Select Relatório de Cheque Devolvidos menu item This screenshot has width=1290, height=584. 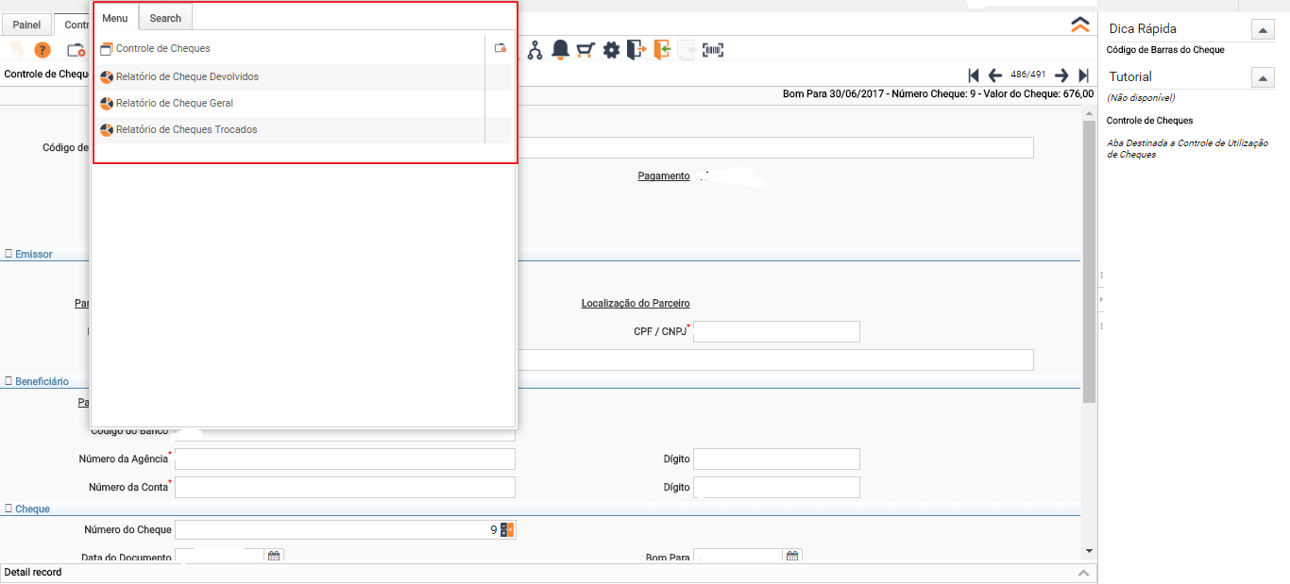[187, 76]
